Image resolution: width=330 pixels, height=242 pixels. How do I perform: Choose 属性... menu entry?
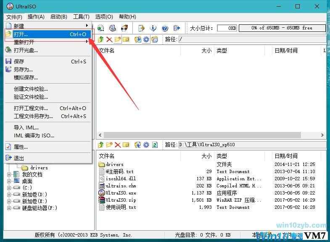(x=48, y=147)
